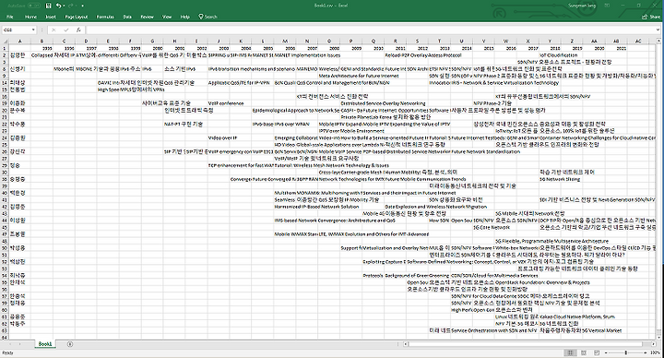Select column A header
This screenshot has height=358, width=664.
pyautogui.click(x=19, y=42)
